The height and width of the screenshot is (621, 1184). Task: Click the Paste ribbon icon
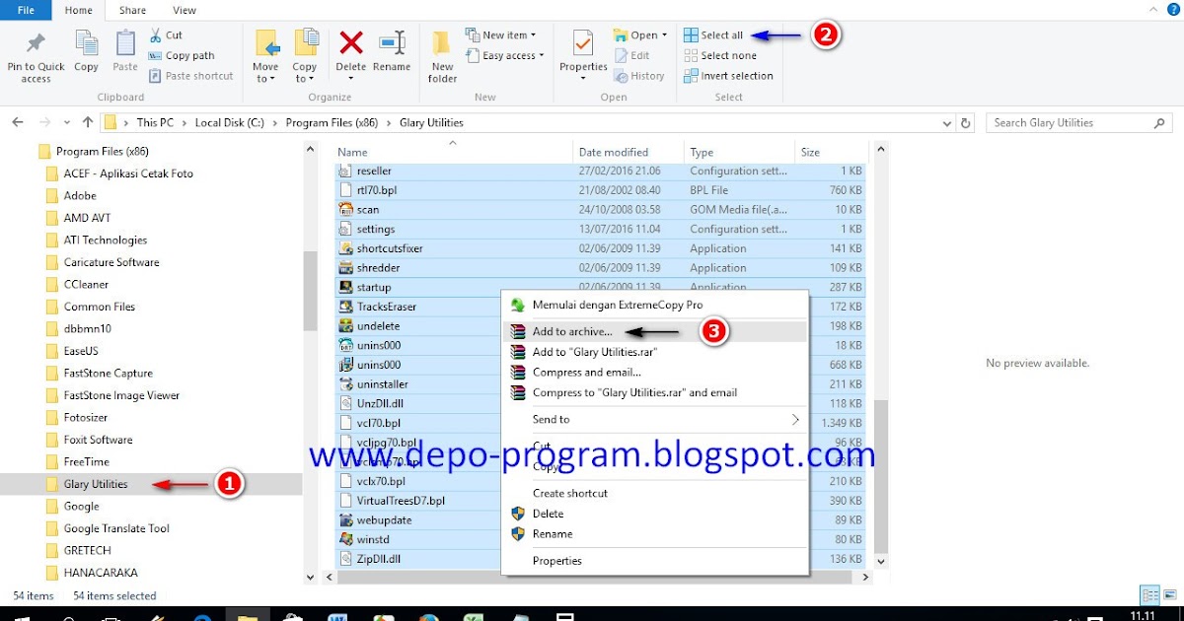click(x=125, y=43)
